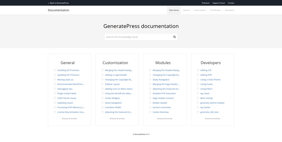The height and width of the screenshot is (142, 282).
Task: Browse all articles in General
Action: (70, 118)
